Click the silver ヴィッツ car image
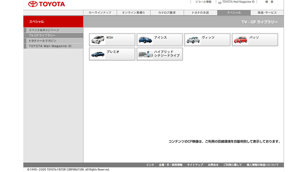 (x=193, y=40)
